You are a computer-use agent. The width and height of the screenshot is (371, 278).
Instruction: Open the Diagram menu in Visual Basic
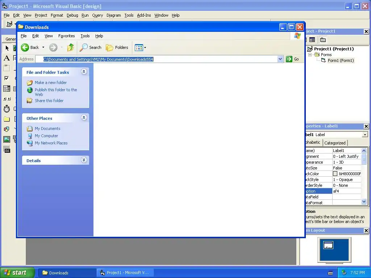point(113,15)
